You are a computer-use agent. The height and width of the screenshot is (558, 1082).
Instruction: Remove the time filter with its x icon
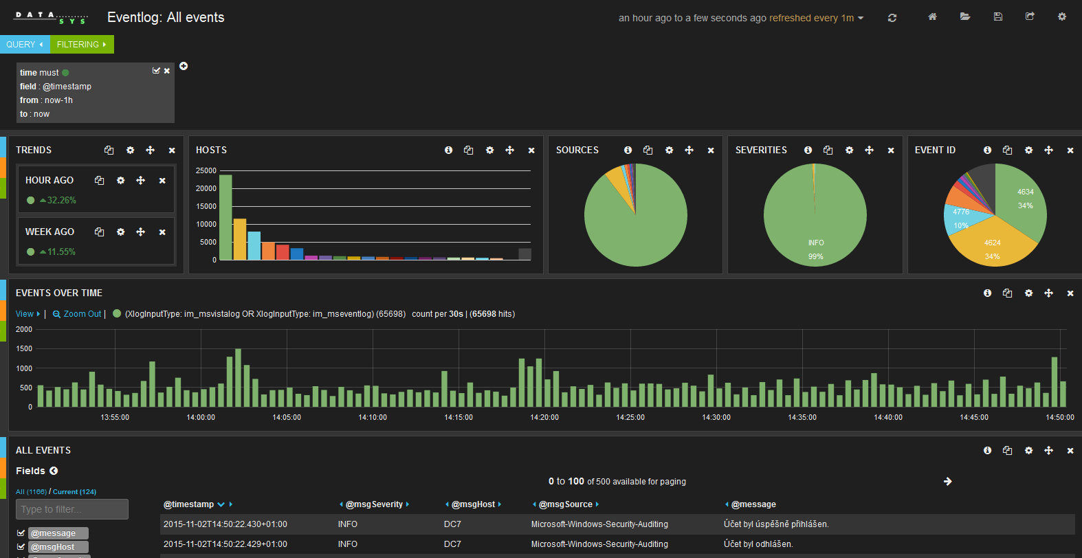coord(166,71)
